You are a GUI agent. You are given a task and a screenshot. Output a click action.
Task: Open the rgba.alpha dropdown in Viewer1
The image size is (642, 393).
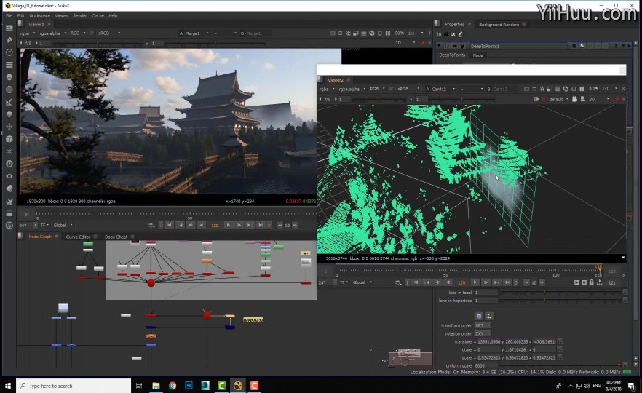pos(52,33)
